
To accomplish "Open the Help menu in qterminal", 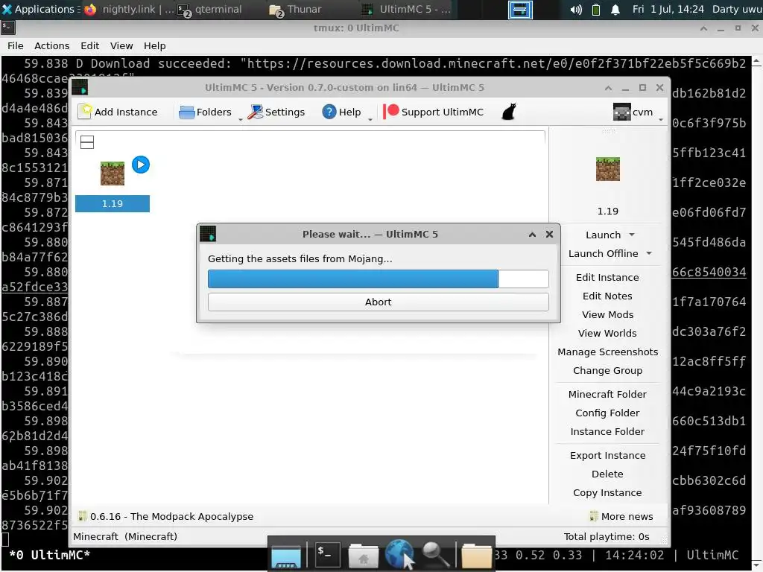I will click(x=155, y=45).
